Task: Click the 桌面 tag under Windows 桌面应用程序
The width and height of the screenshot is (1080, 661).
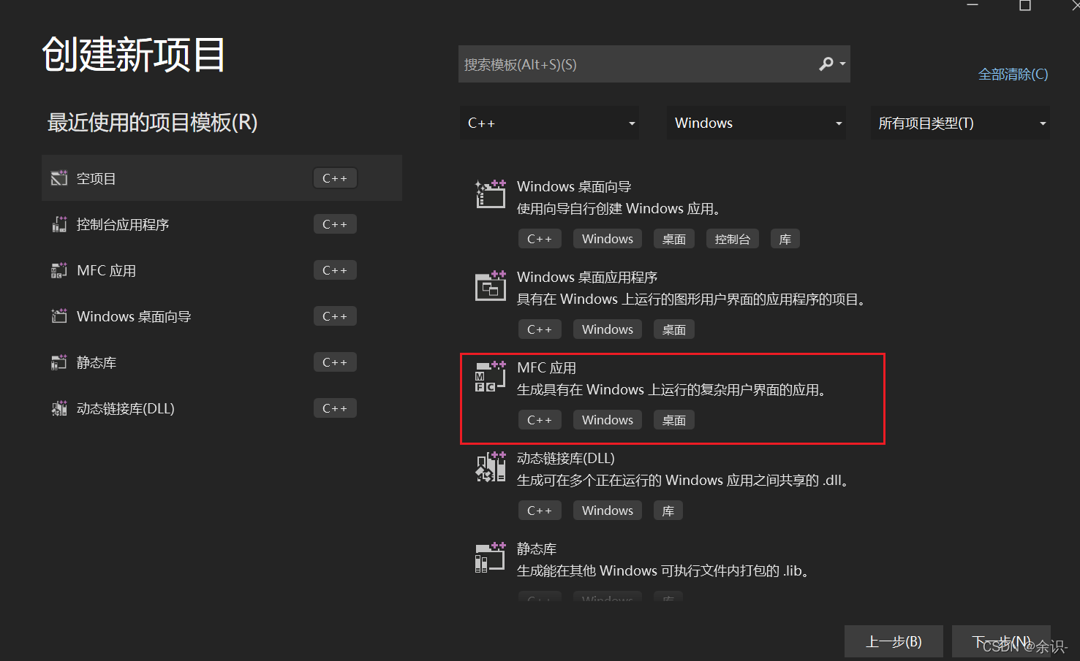Action: click(673, 329)
